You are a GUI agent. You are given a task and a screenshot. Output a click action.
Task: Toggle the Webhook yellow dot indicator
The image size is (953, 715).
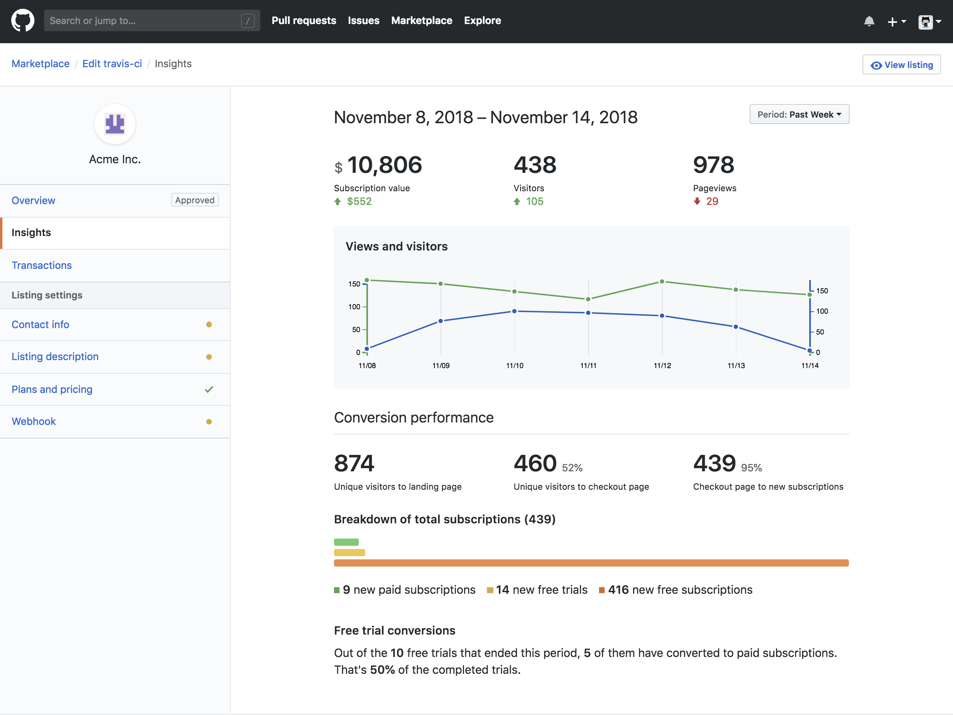point(210,421)
